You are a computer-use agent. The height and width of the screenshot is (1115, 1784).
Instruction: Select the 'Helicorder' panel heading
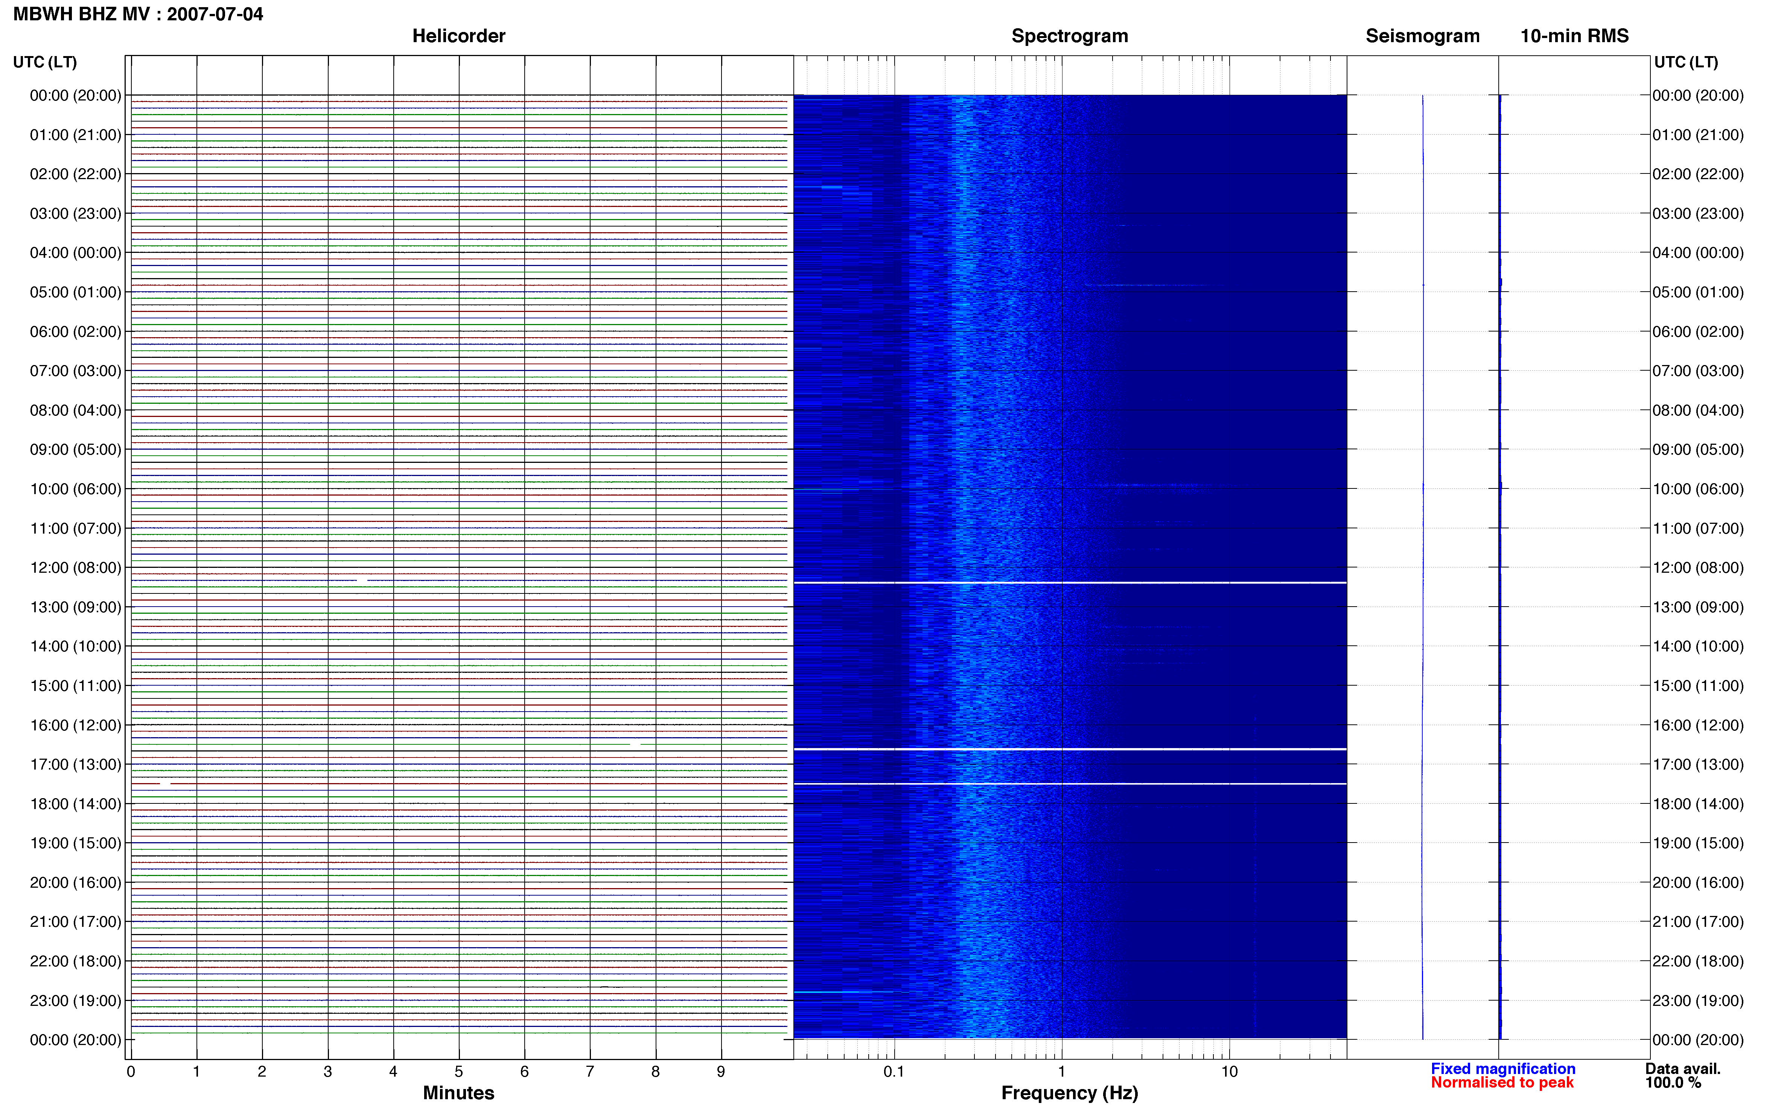(x=458, y=36)
